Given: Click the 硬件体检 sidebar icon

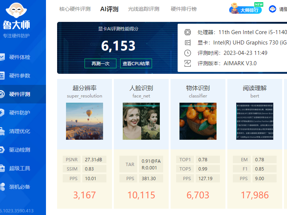Looking at the screenshot, I should pos(2,57).
